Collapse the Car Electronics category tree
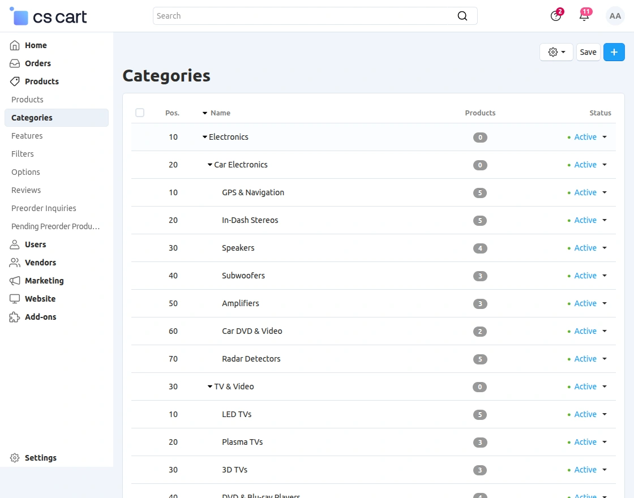Screen dimensions: 634x498 [209, 165]
